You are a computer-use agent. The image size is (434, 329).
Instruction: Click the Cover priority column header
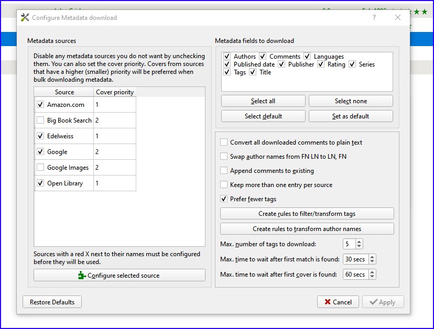tap(115, 92)
